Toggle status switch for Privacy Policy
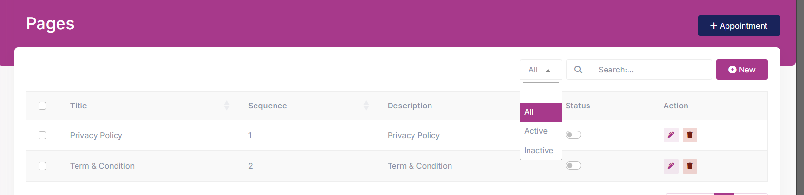This screenshot has height=195, width=804. pyautogui.click(x=573, y=135)
